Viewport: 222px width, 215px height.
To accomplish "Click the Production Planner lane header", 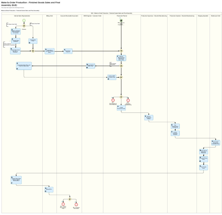I will click(x=122, y=16).
